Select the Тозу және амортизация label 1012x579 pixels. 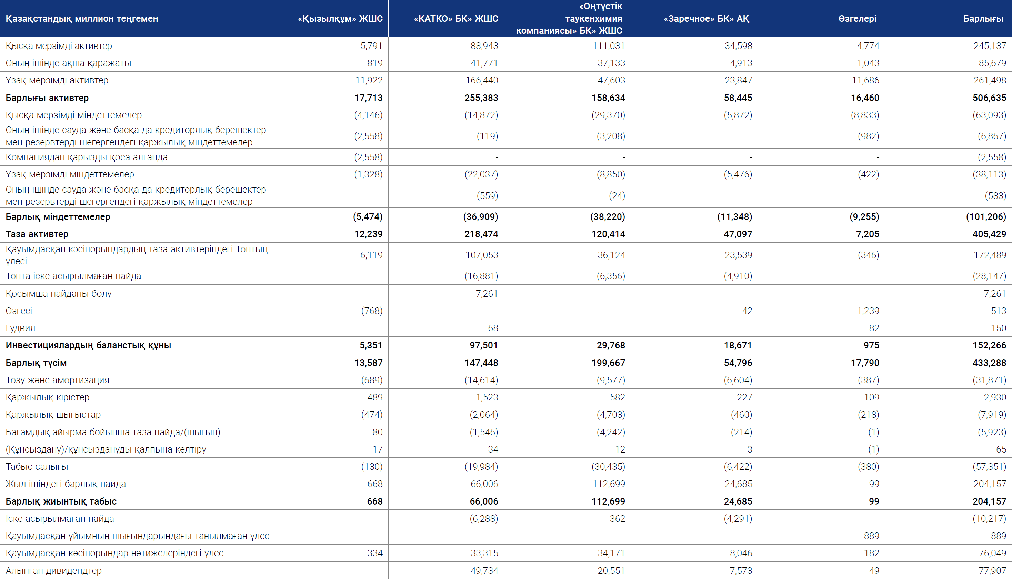coord(58,380)
